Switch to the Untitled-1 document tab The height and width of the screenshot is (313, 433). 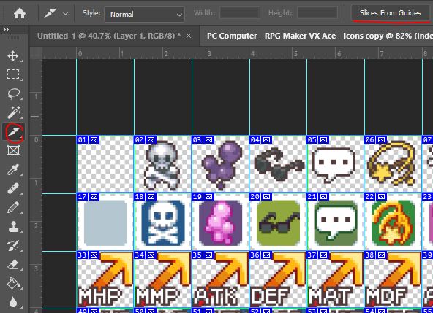click(x=109, y=36)
